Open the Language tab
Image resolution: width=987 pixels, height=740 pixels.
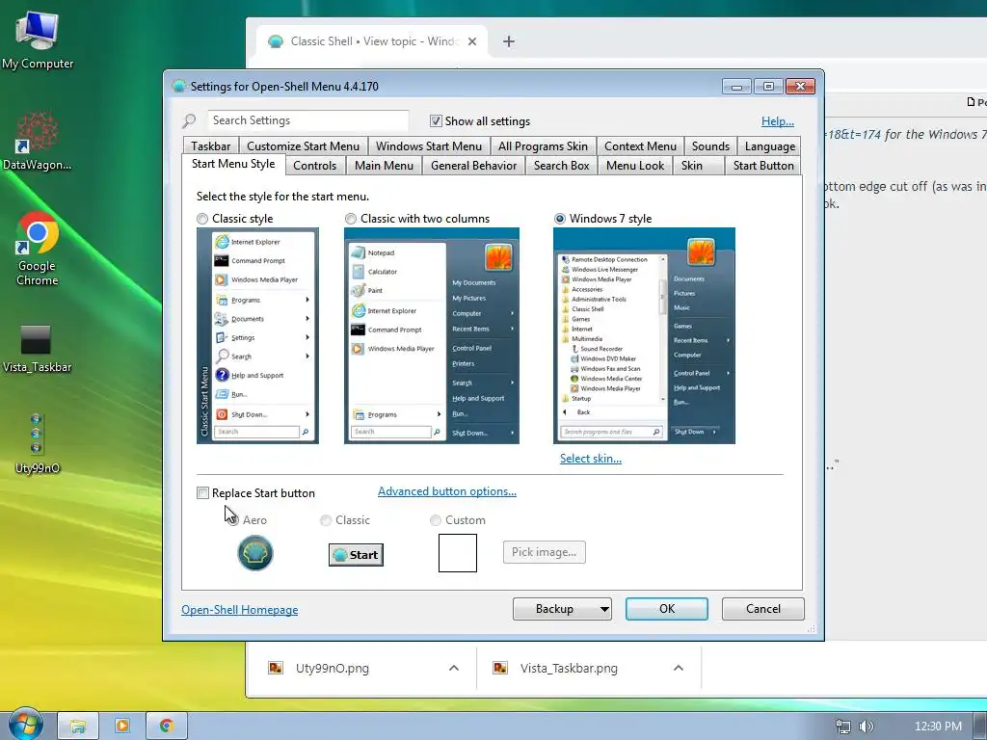tap(769, 146)
